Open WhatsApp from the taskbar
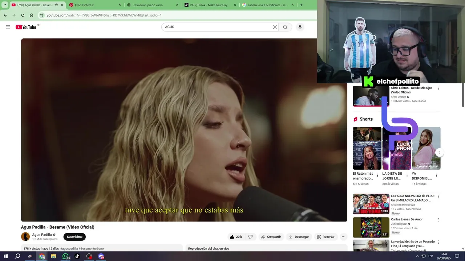Viewport: 465px width, 261px height. 65,256
